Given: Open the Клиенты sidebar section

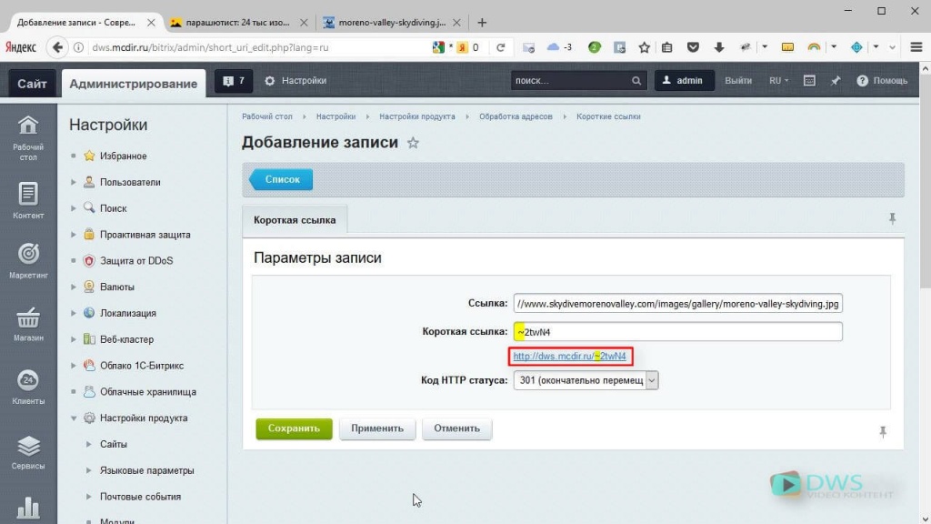Looking at the screenshot, I should pos(28,387).
